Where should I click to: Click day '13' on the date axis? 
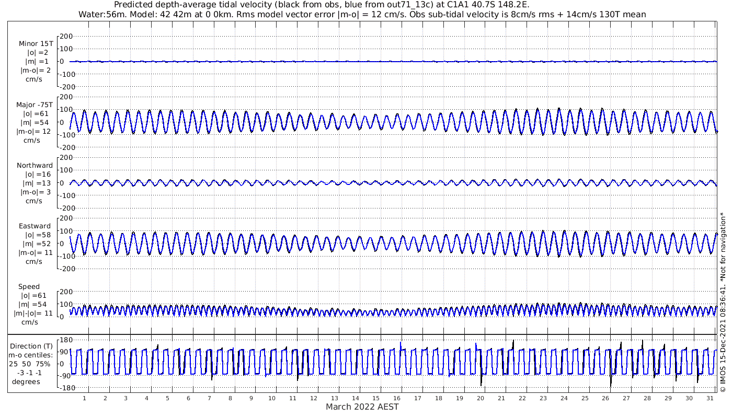click(335, 398)
